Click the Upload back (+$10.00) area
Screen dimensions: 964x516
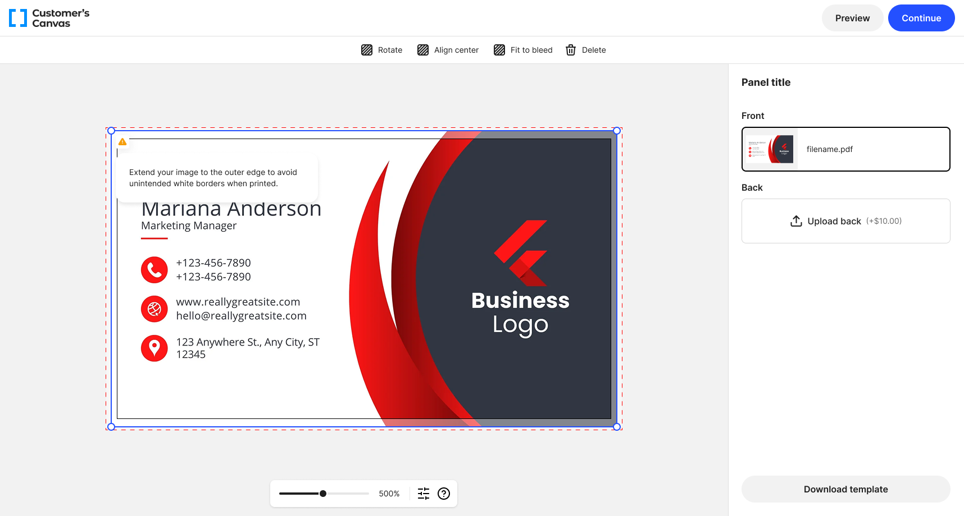pos(845,221)
